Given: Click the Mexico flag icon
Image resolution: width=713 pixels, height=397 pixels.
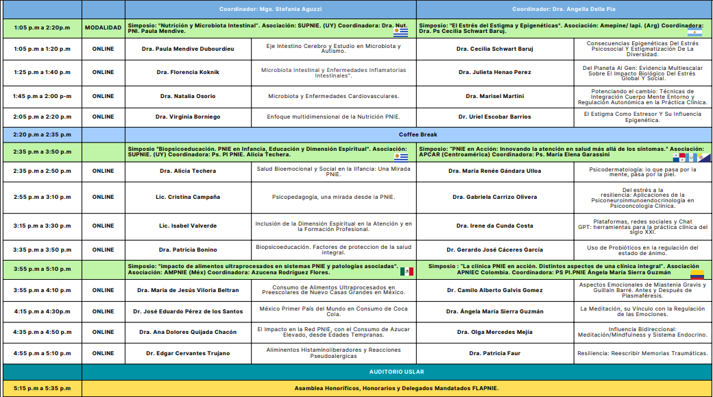Looking at the screenshot, I should (407, 272).
